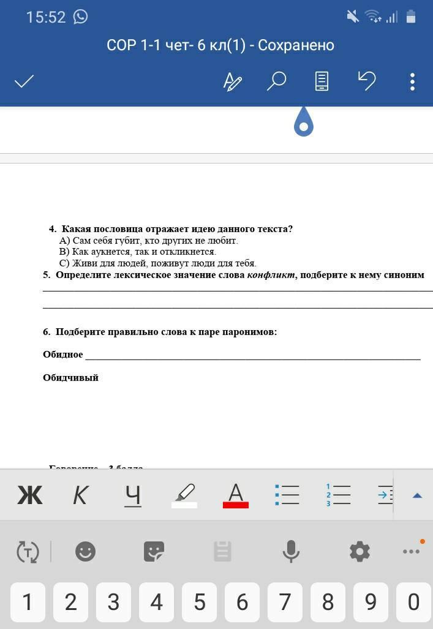Place cursor on first answer line under question 5
The height and width of the screenshot is (629, 433).
tap(238, 290)
